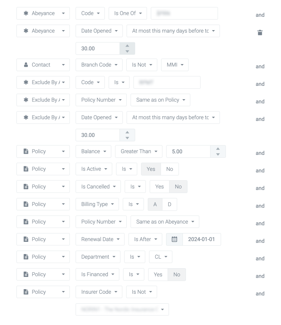Open the Department CL value dropdown
This screenshot has width=281, height=325.
[x=161, y=257]
